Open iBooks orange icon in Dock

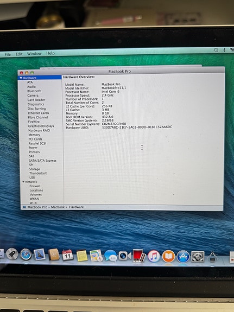(x=168, y=256)
